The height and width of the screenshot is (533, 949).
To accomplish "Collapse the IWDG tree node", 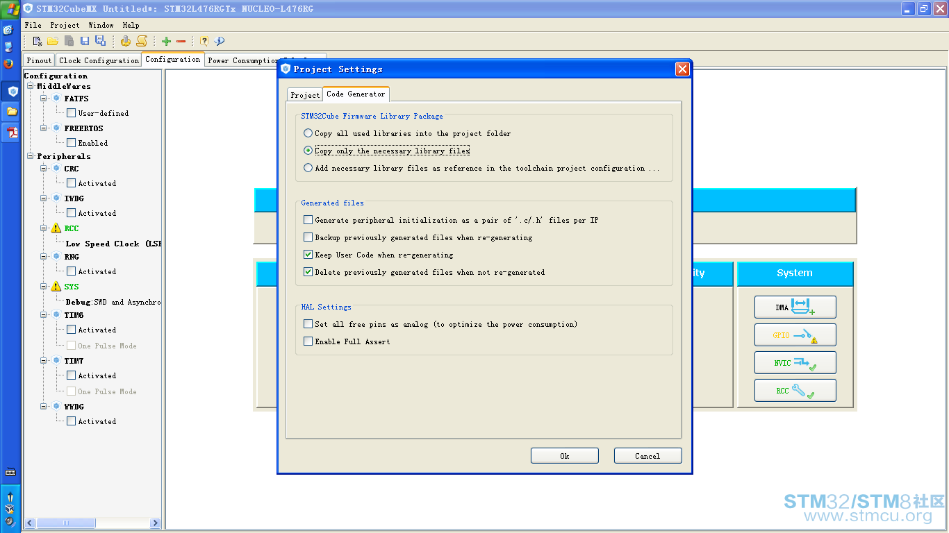I will click(x=44, y=198).
